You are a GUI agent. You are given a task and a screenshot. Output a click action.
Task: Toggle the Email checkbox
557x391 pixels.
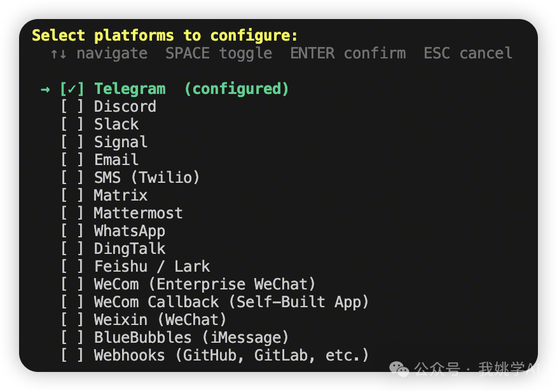[72, 160]
